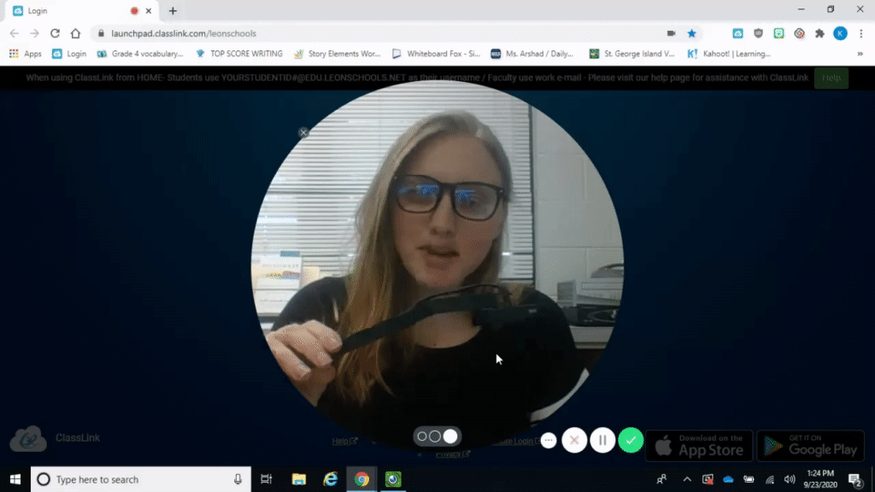This screenshot has height=492, width=875.
Task: Switch to Chrome in the taskbar
Action: click(x=361, y=479)
